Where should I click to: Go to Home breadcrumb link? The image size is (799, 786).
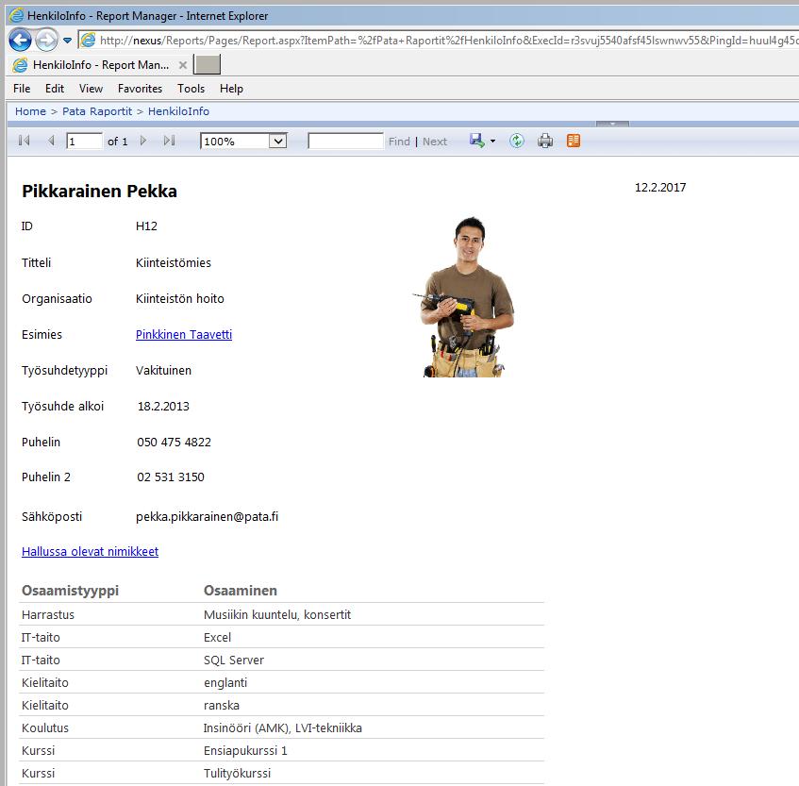click(x=30, y=111)
